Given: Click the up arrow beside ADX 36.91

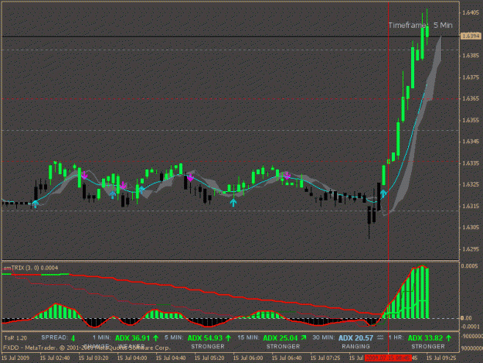Looking at the screenshot, I should click(155, 337).
